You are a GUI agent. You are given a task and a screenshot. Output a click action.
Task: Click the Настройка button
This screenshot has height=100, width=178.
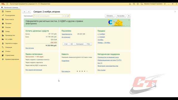[x=121, y=16]
